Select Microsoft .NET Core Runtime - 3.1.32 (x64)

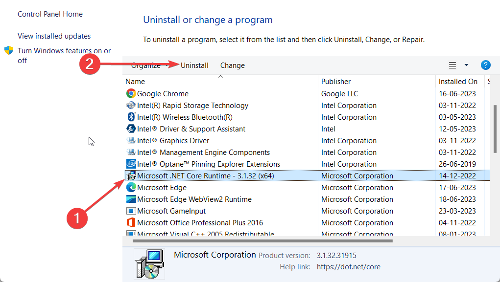(x=206, y=175)
